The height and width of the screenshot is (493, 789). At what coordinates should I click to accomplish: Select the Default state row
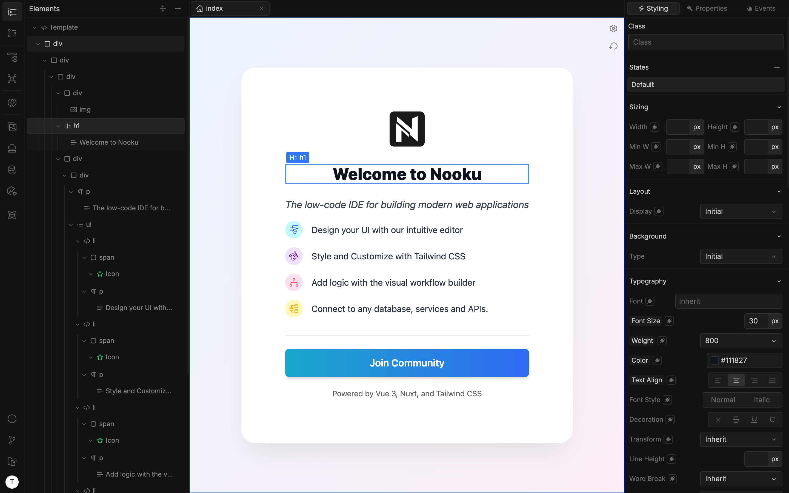click(x=705, y=84)
